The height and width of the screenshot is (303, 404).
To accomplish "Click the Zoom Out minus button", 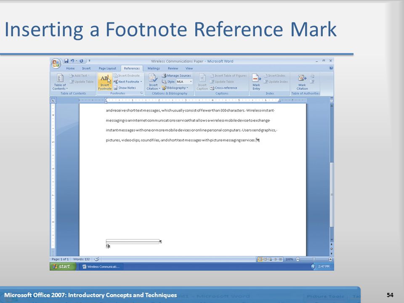I will click(298, 259).
